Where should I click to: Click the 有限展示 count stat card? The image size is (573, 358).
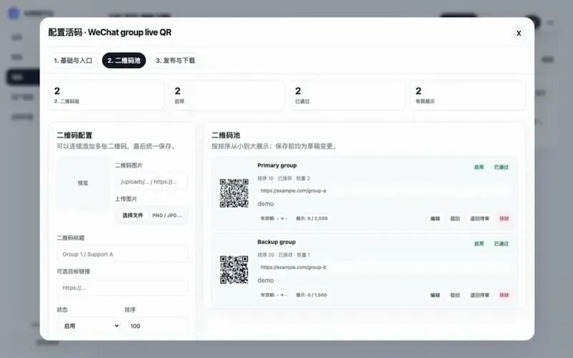468,95
